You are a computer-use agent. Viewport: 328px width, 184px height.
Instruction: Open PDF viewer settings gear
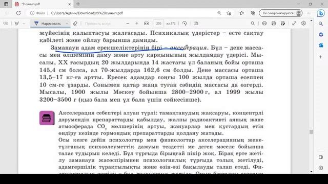point(303,24)
